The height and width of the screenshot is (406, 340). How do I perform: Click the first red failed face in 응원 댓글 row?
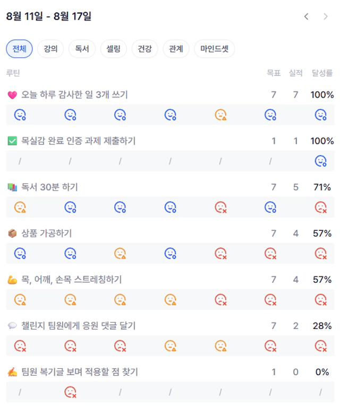coord(20,346)
